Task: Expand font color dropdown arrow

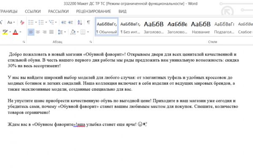Action: (20, 32)
